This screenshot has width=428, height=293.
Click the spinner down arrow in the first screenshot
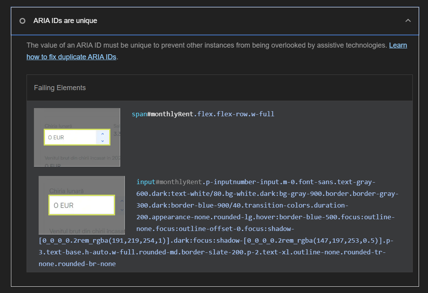click(x=103, y=141)
